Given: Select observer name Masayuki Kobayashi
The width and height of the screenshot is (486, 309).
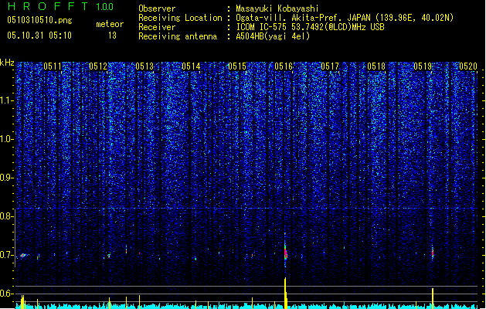Looking at the screenshot, I should pyautogui.click(x=277, y=8).
